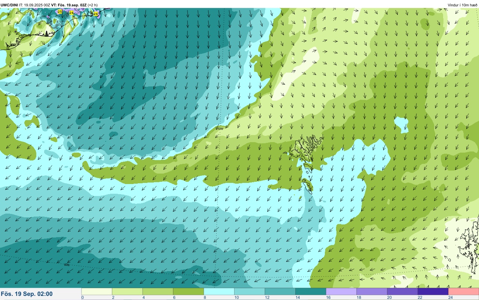Click legend scale value '10'
The width and height of the screenshot is (479, 300).
point(236,297)
